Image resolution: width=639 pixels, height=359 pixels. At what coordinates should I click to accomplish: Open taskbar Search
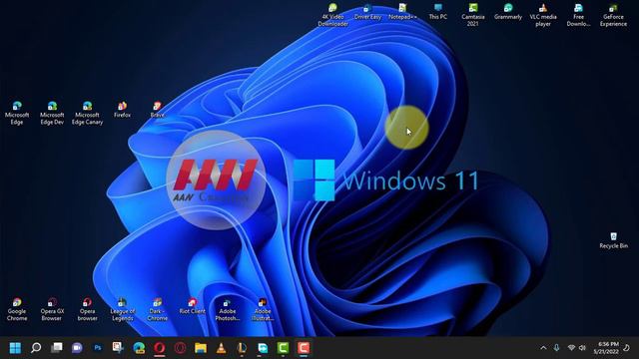pyautogui.click(x=36, y=348)
